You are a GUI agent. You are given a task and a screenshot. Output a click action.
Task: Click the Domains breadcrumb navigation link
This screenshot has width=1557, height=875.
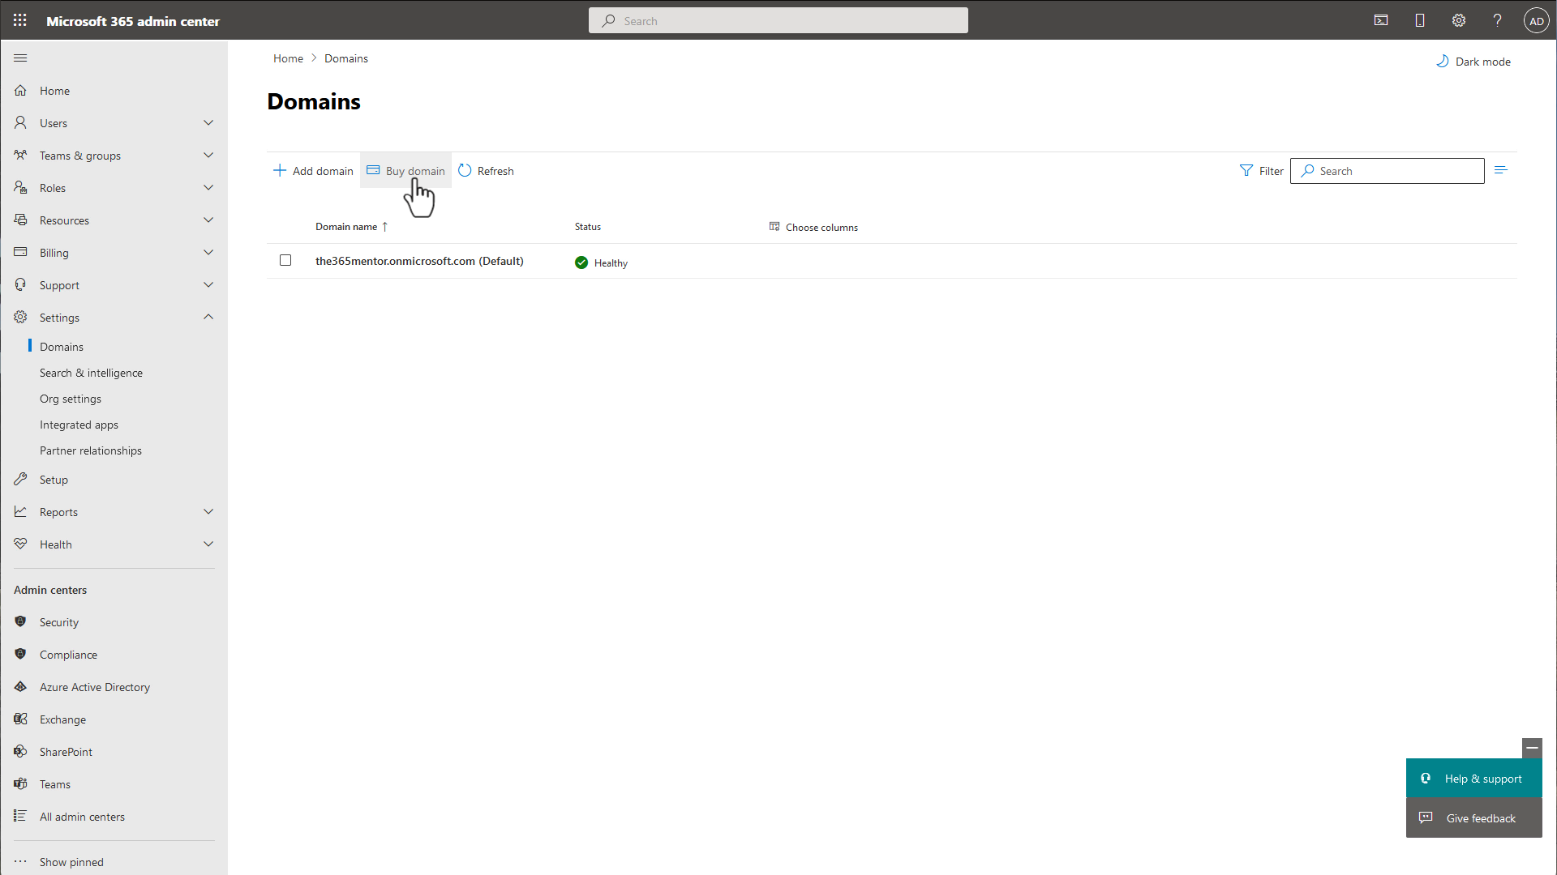tap(346, 58)
